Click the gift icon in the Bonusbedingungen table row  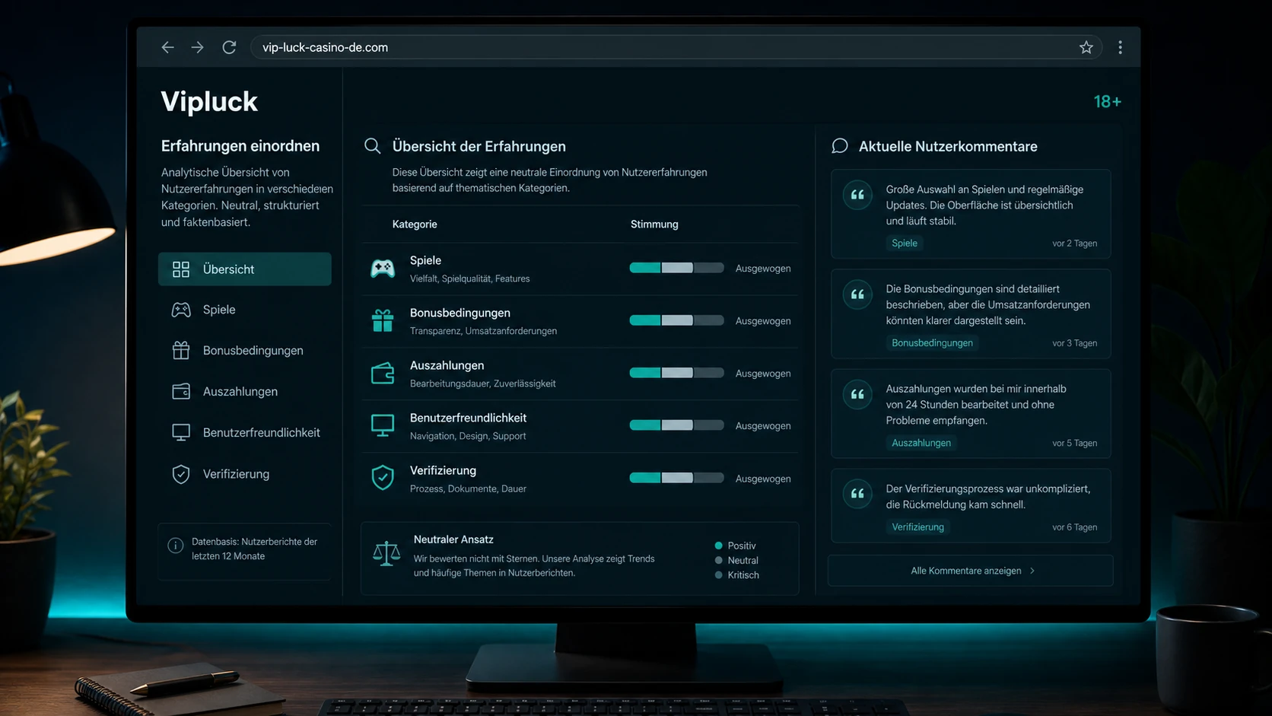[383, 321]
